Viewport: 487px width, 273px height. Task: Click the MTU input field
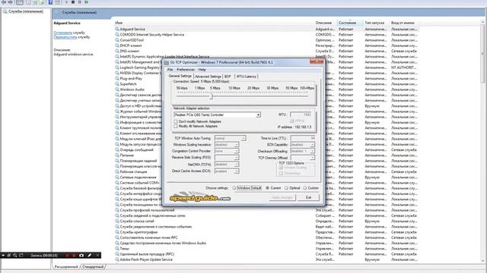[x=301, y=115]
